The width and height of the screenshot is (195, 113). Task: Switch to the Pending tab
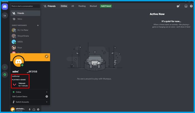(82, 6)
